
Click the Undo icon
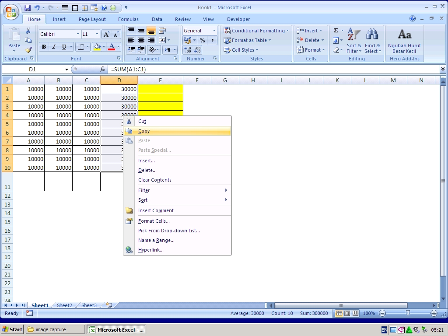[x=37, y=8]
